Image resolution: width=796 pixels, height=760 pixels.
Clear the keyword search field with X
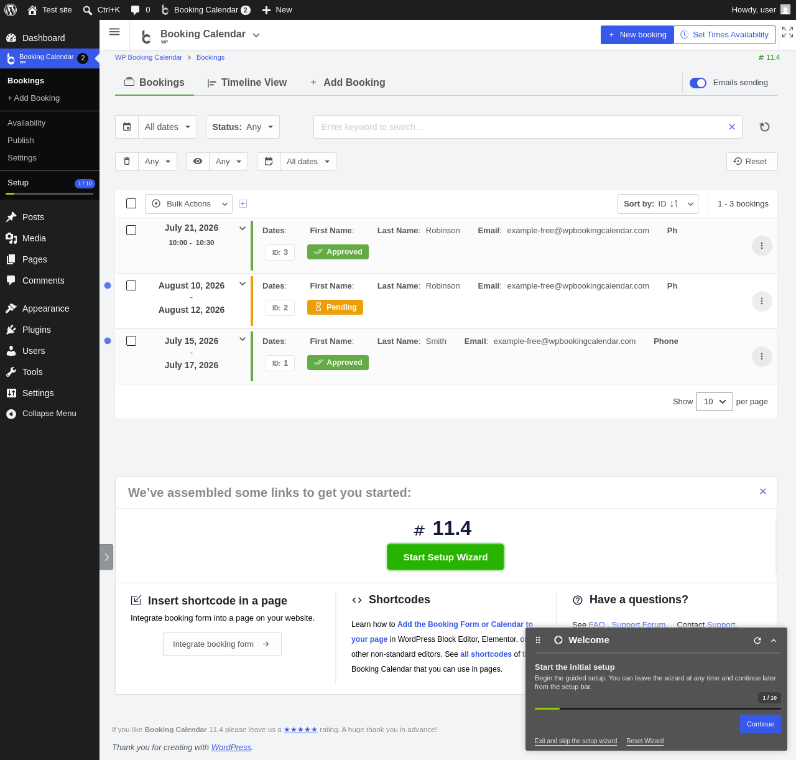coord(732,127)
